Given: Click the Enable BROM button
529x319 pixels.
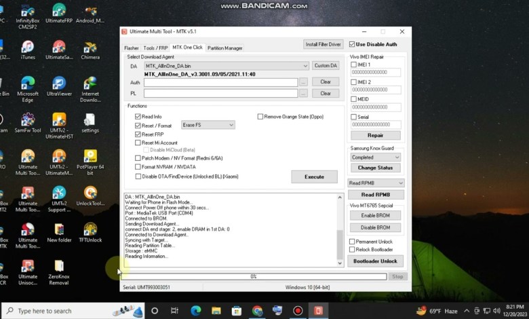Looking at the screenshot, I should tap(375, 215).
